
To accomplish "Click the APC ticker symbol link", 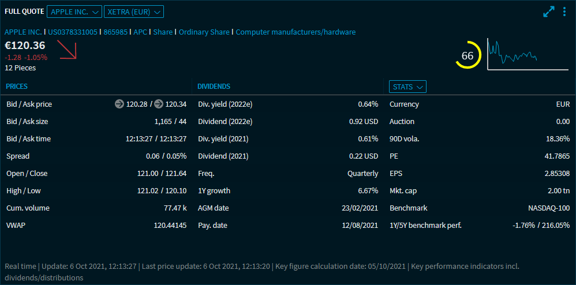I will pyautogui.click(x=140, y=32).
